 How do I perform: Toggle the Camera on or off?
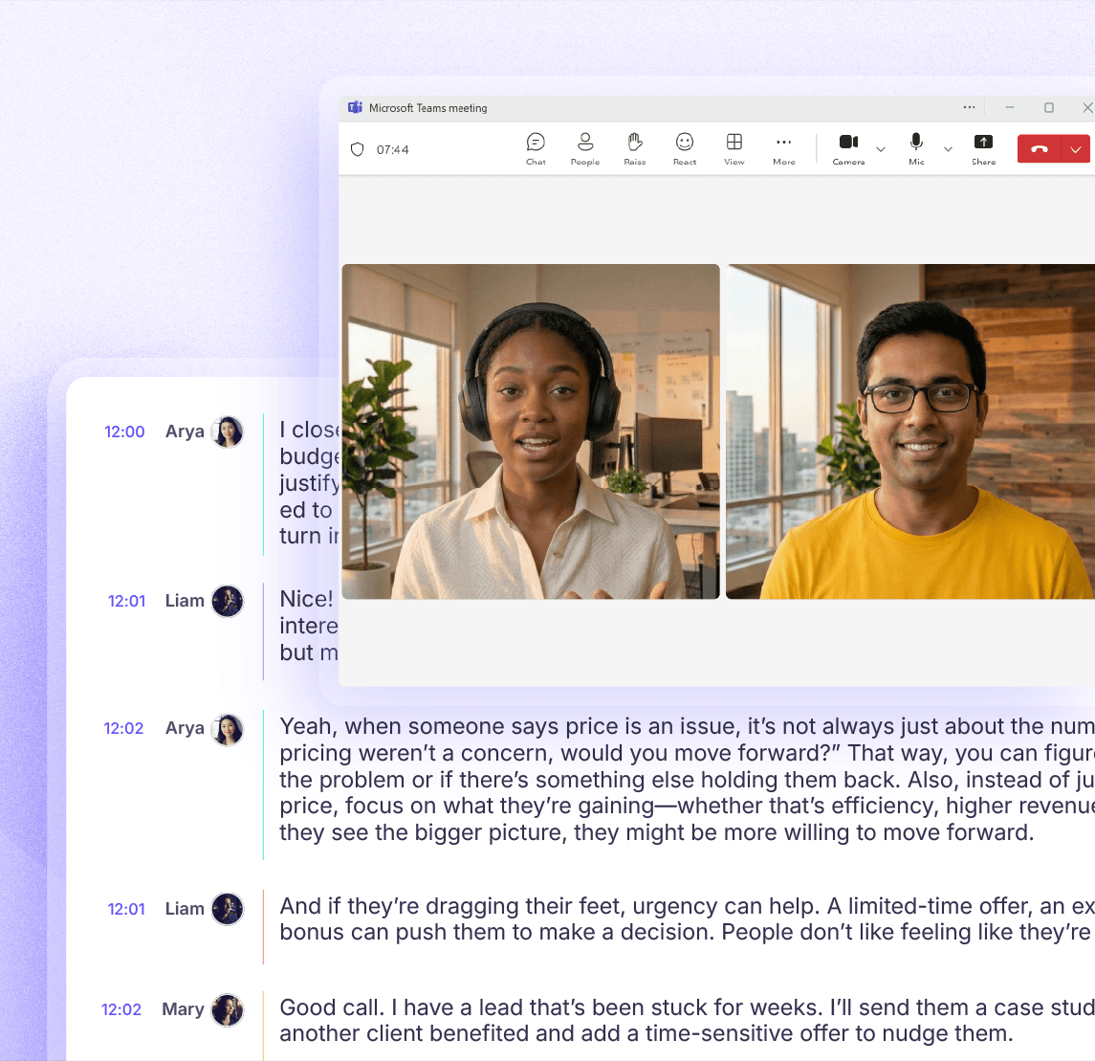(x=848, y=149)
